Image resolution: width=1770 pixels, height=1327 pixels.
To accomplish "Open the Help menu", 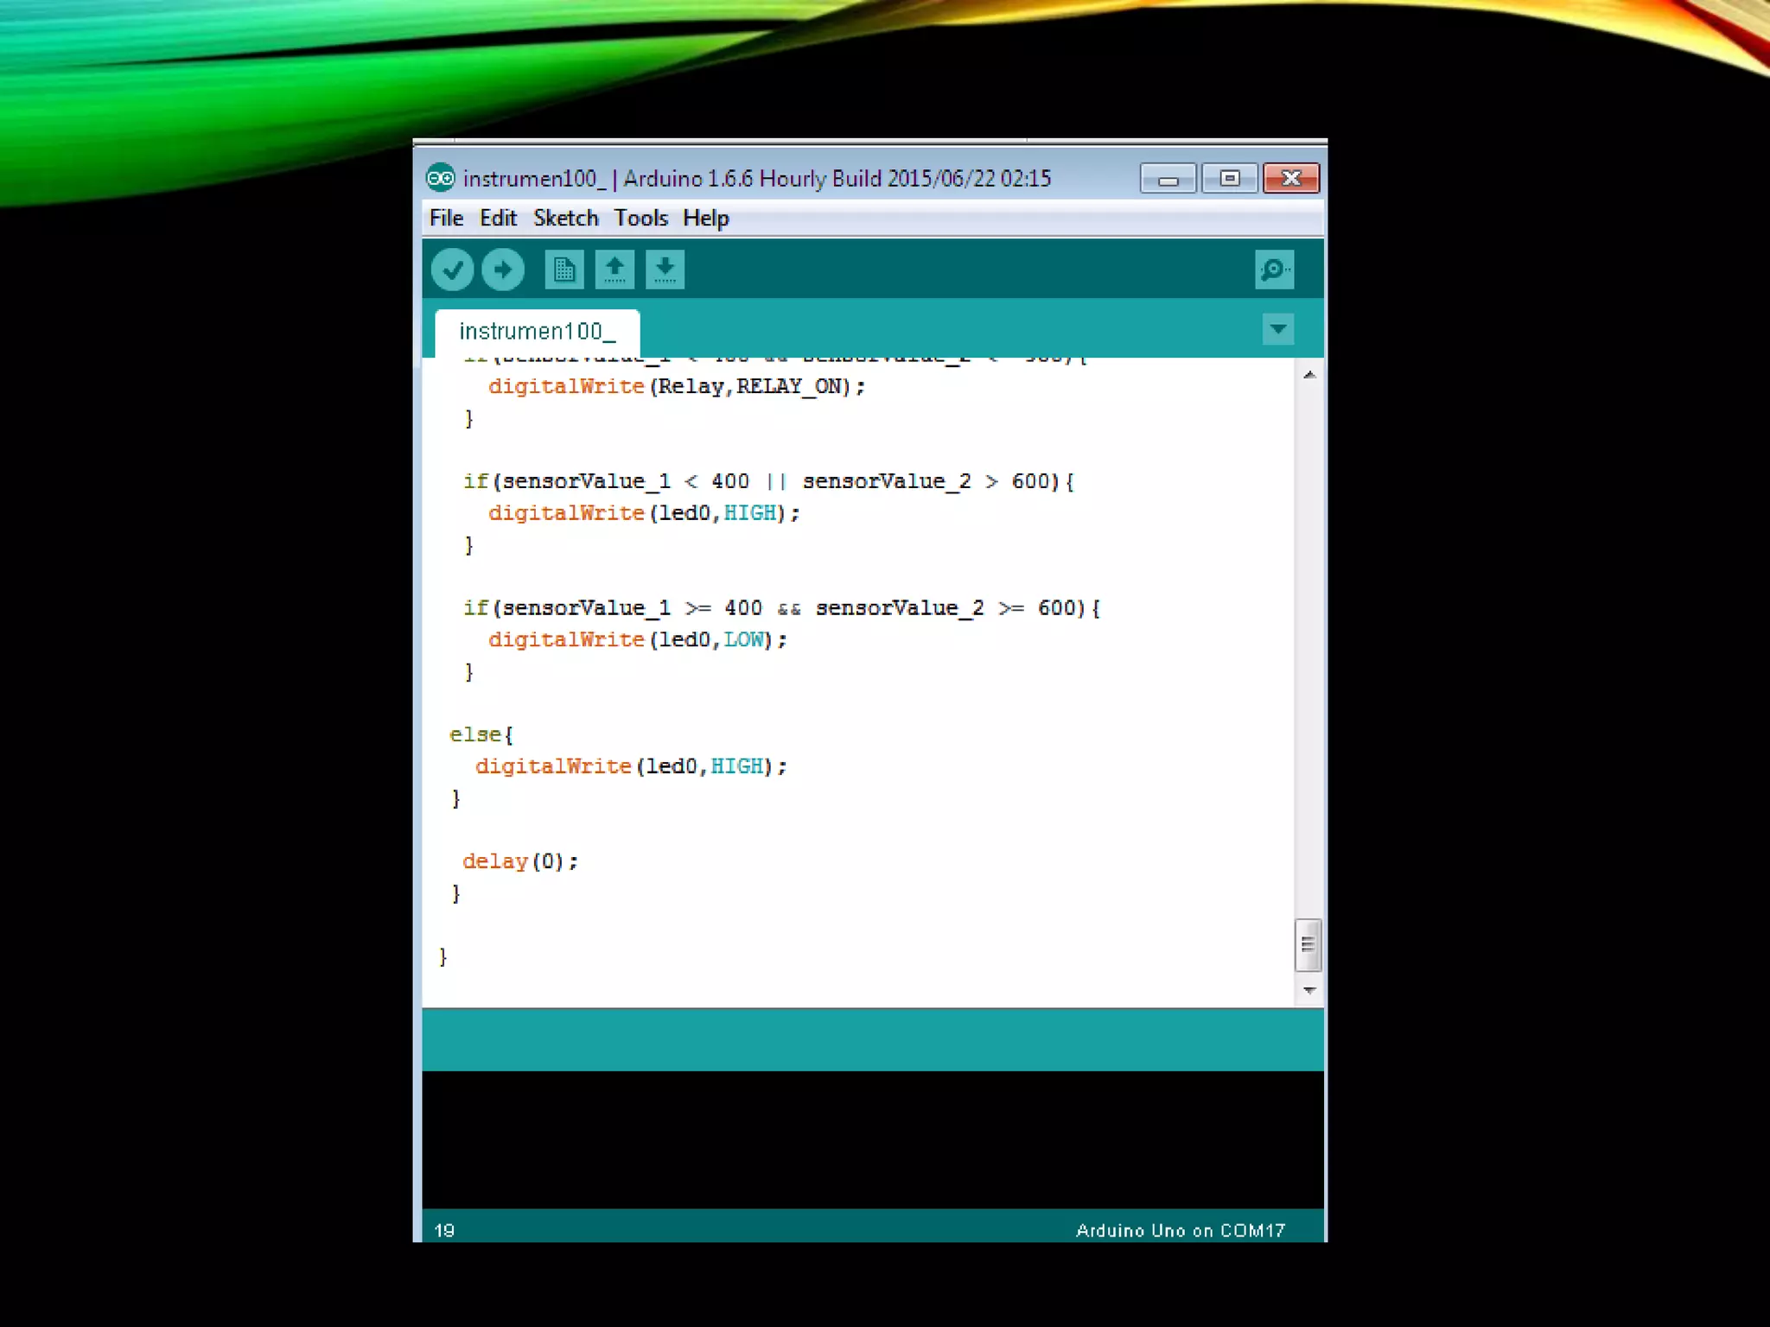I will (x=705, y=219).
